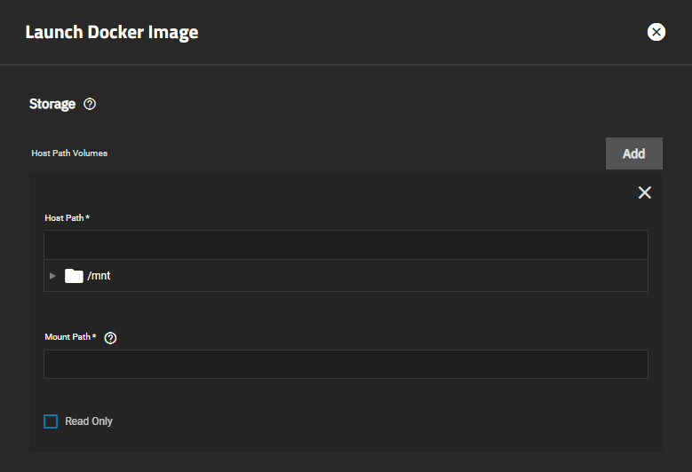Image resolution: width=692 pixels, height=472 pixels.
Task: Focus the Host Path input field
Action: click(x=346, y=245)
